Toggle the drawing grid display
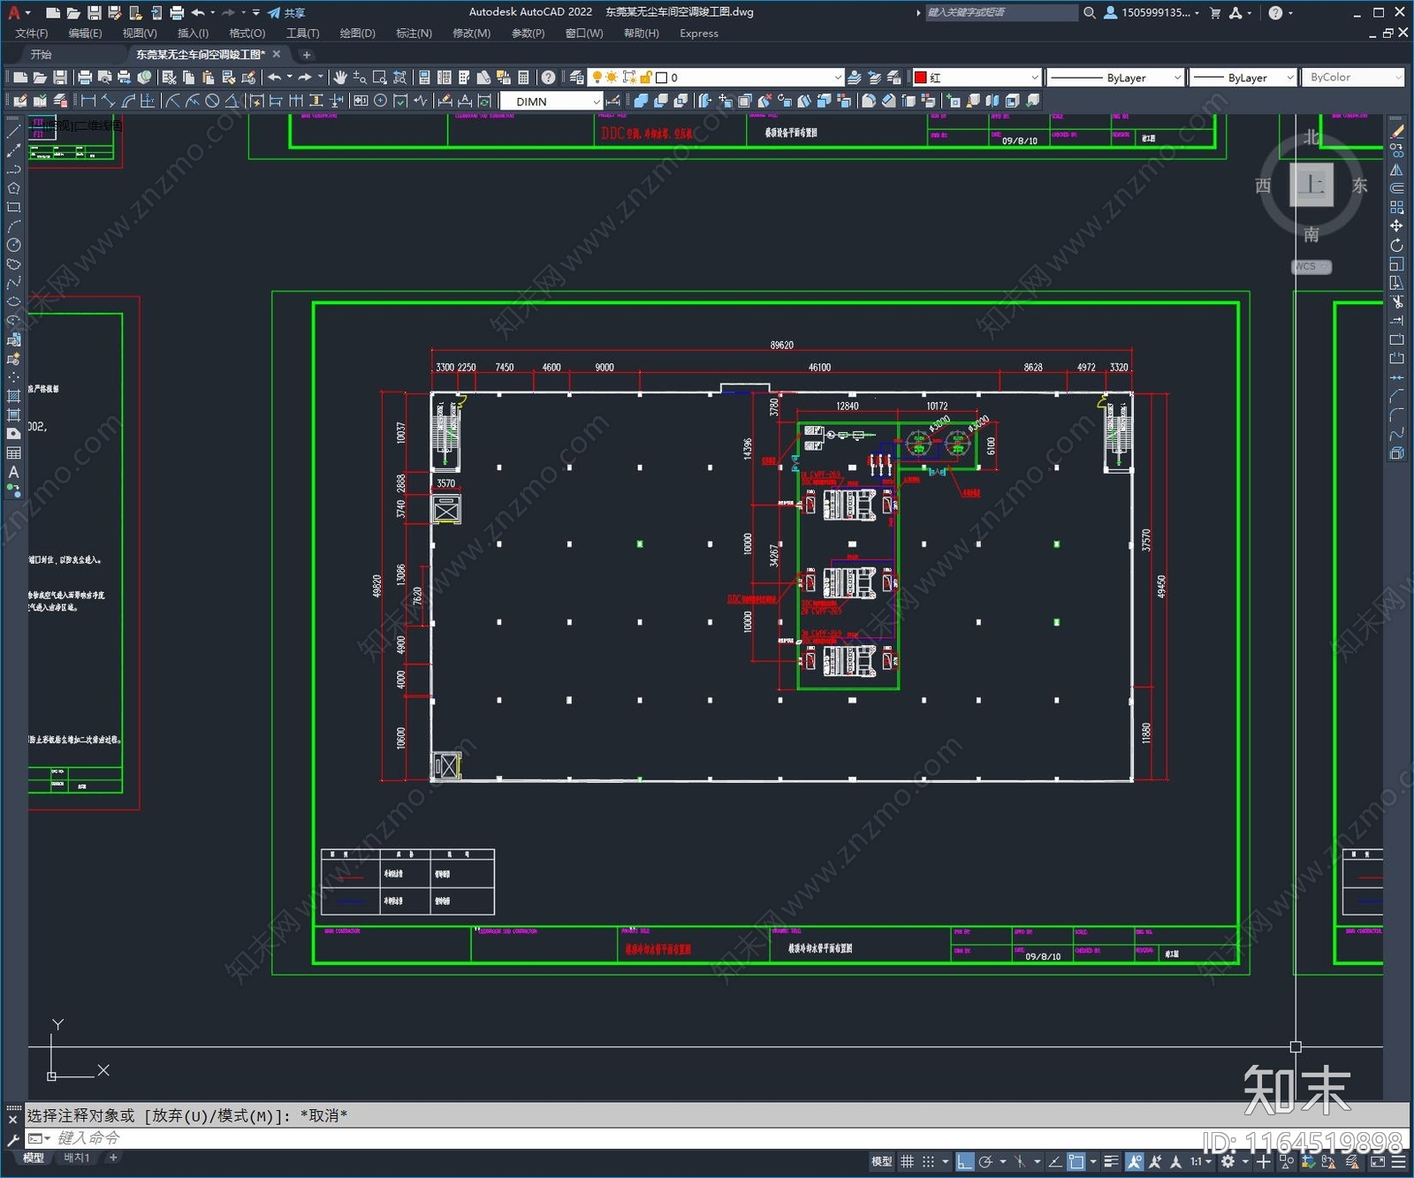Screen dimensions: 1414x1178 [908, 1161]
